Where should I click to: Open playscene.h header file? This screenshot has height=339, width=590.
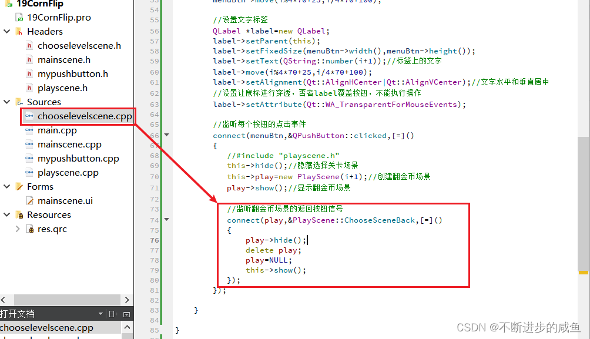(62, 88)
